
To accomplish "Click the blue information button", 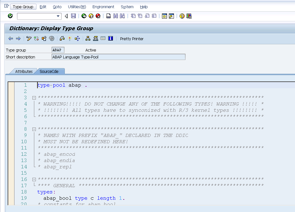I will (110, 38).
